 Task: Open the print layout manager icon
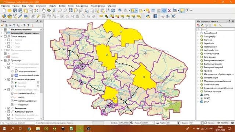click(x=31, y=11)
